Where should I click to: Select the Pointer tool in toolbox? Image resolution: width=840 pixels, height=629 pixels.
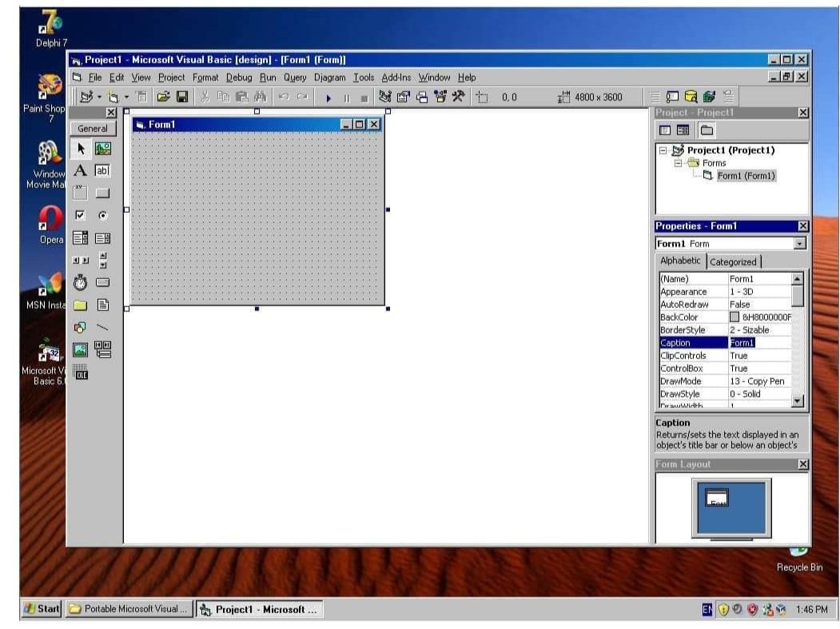(x=81, y=149)
